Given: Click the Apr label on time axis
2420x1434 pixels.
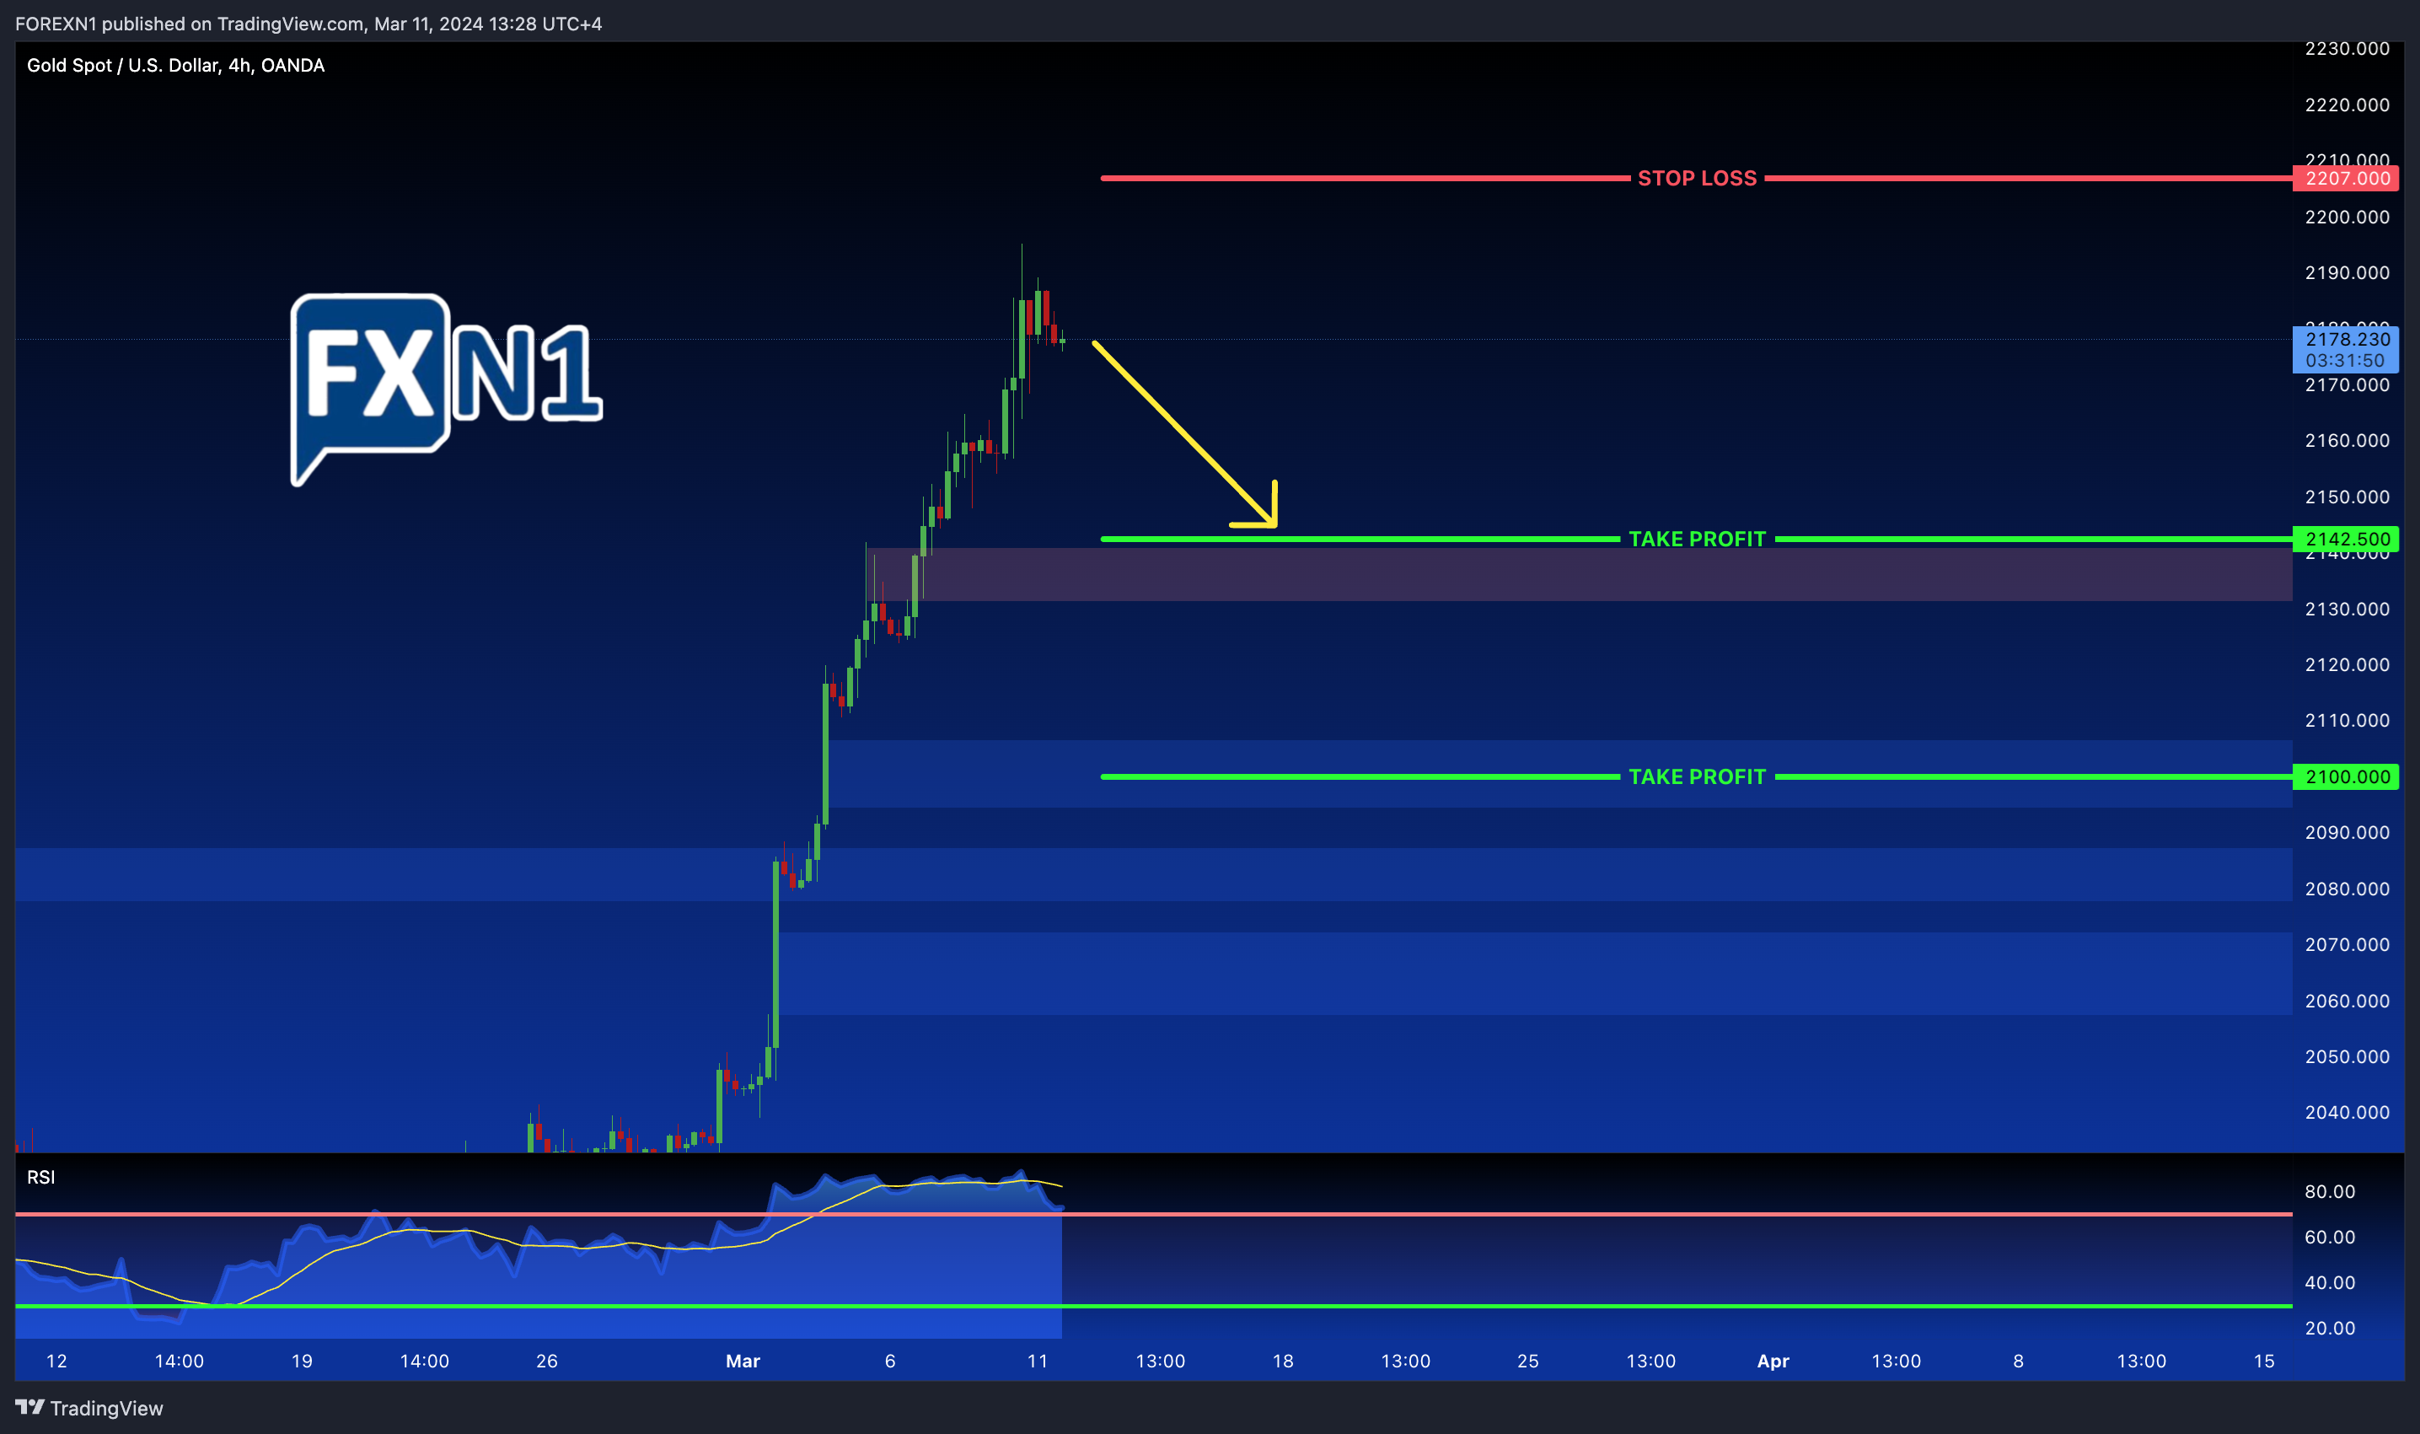Looking at the screenshot, I should click(x=1773, y=1361).
